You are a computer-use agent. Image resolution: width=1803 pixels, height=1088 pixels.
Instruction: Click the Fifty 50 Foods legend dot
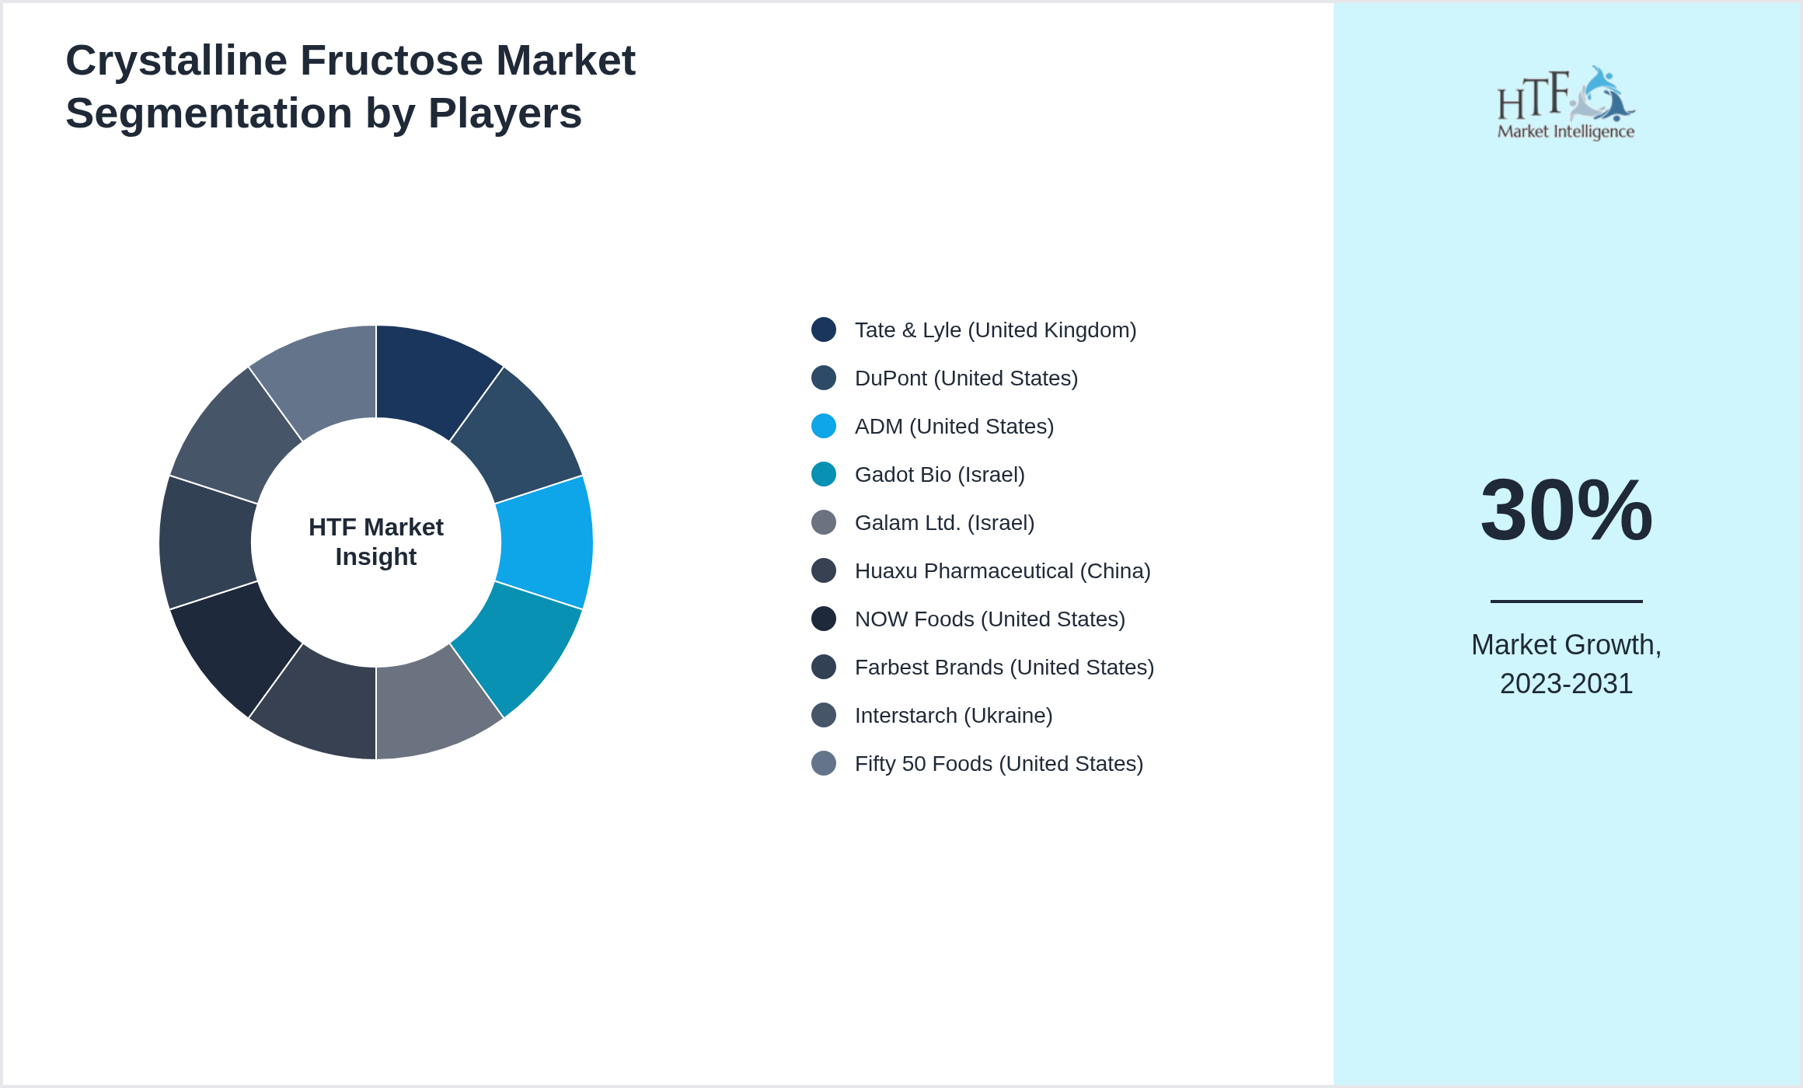click(822, 764)
